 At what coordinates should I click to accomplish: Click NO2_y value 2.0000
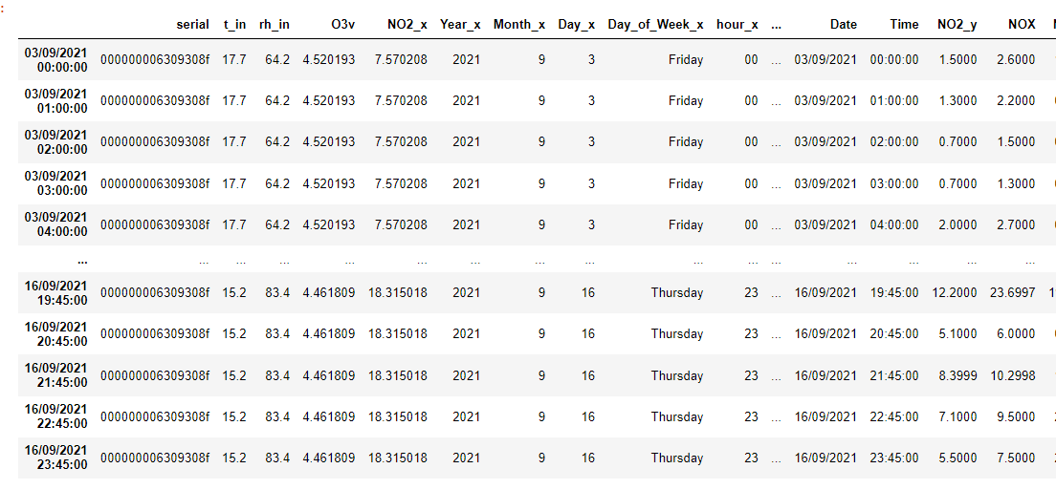pyautogui.click(x=957, y=225)
